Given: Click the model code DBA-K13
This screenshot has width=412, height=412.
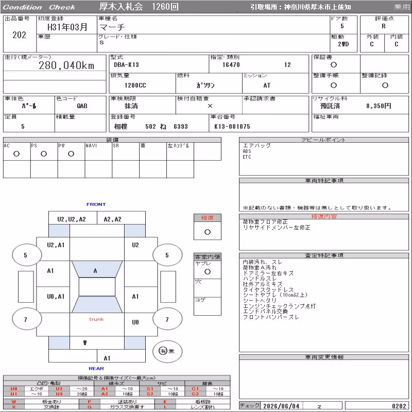Looking at the screenshot, I should (x=126, y=65).
